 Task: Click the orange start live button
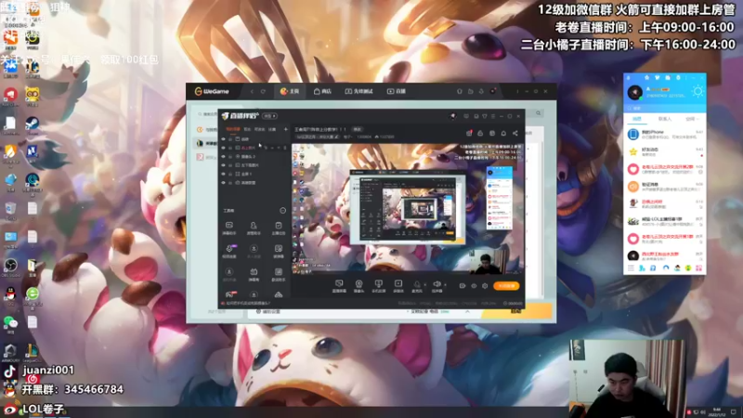point(506,286)
